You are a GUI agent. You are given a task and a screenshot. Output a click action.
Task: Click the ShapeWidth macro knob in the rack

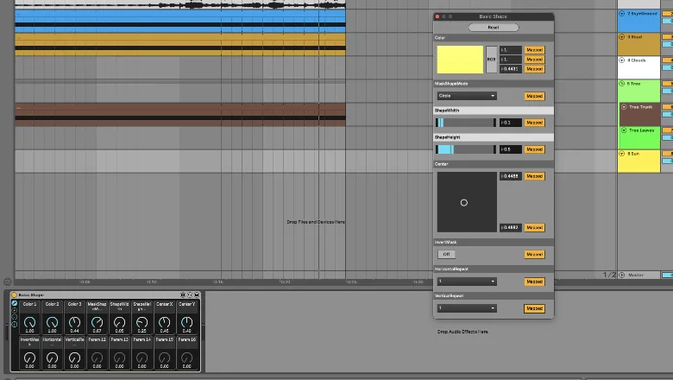[x=119, y=322]
